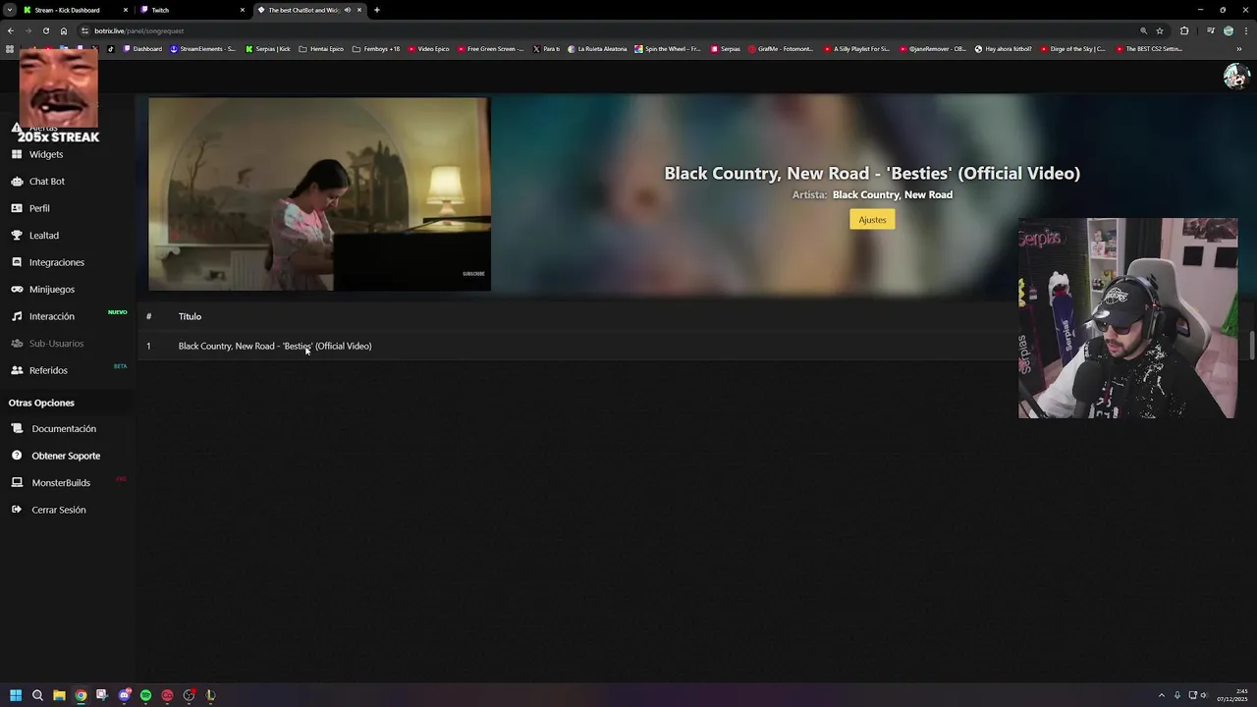Bookmark this page with the star icon
Screen dimensions: 1257x707
point(1160,30)
